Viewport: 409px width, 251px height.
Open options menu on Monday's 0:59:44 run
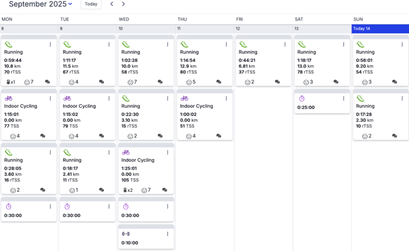(x=50, y=44)
